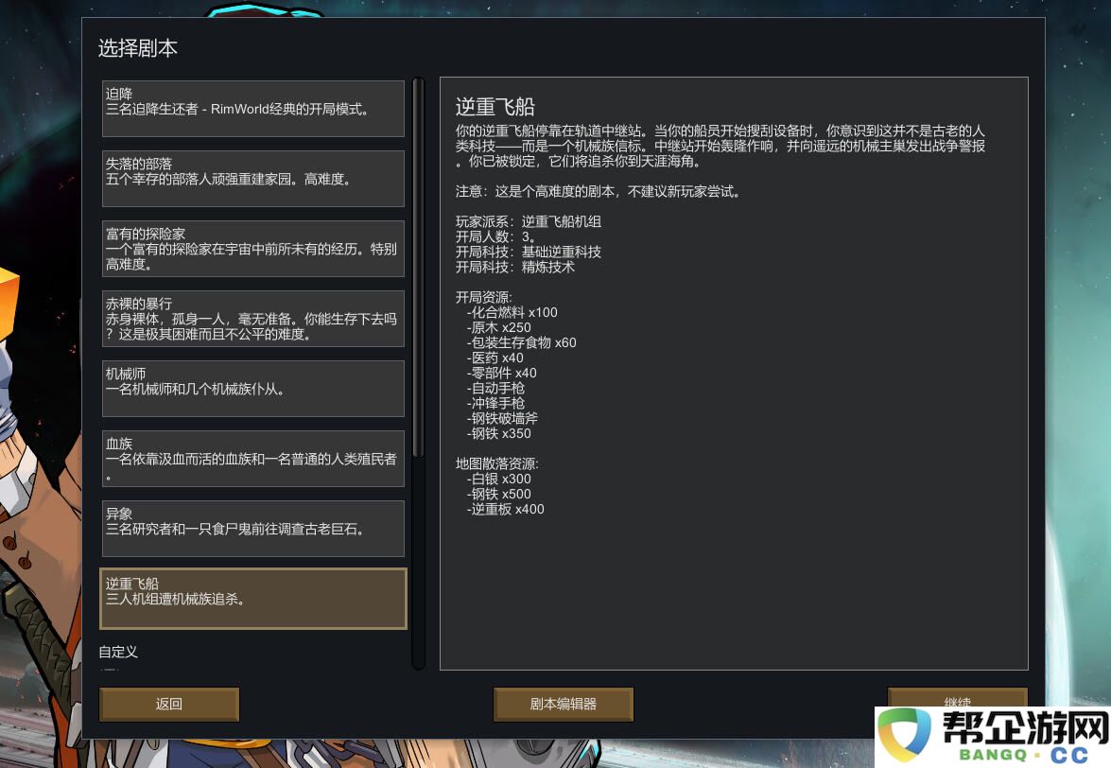Click the 逆重板 x400 entry
1111x768 pixels.
pos(505,510)
